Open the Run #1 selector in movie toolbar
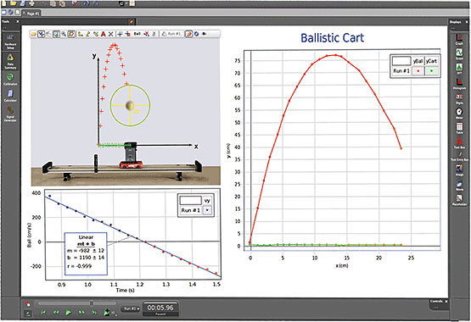Image resolution: width=471 pixels, height=322 pixels. click(x=171, y=34)
